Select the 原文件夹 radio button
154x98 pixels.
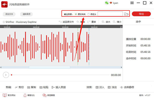click(x=76, y=14)
